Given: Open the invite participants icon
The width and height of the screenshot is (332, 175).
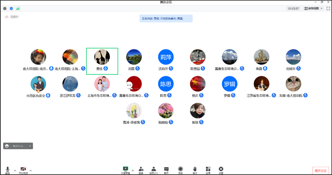Looking at the screenshot, I should (x=141, y=169).
